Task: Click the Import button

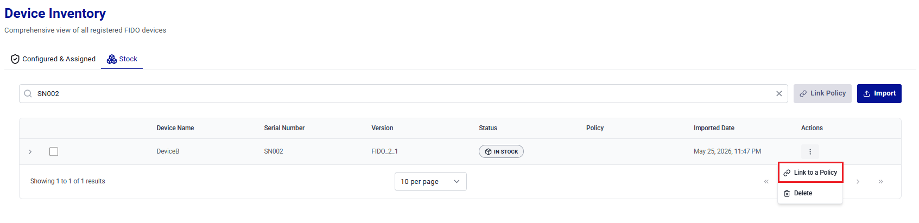Action: coord(879,93)
